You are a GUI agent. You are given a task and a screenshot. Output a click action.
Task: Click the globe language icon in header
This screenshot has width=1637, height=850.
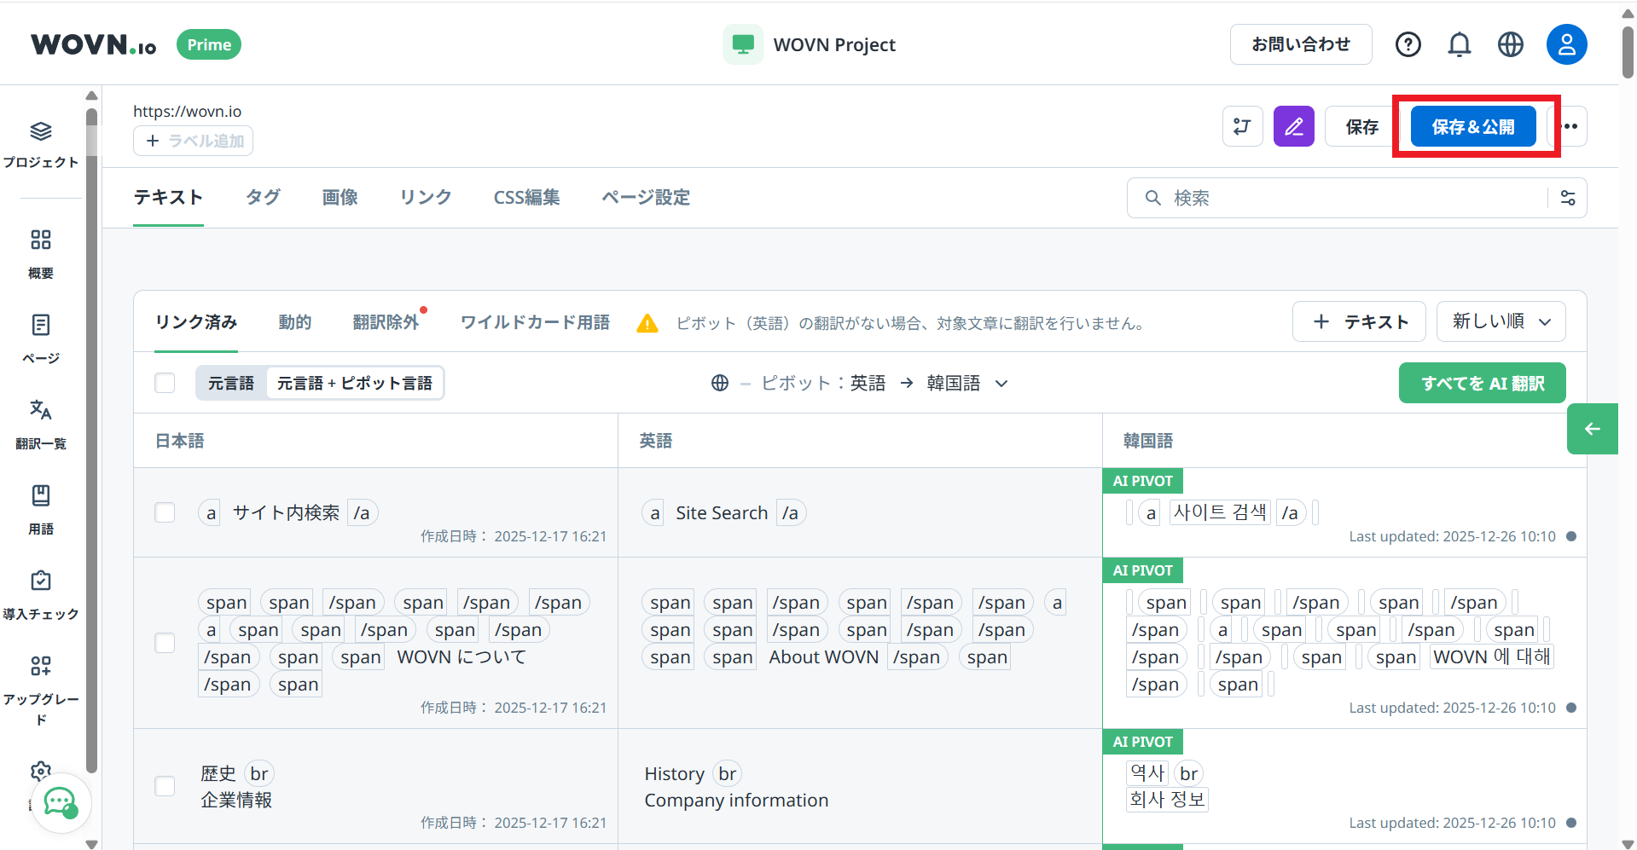point(1510,44)
